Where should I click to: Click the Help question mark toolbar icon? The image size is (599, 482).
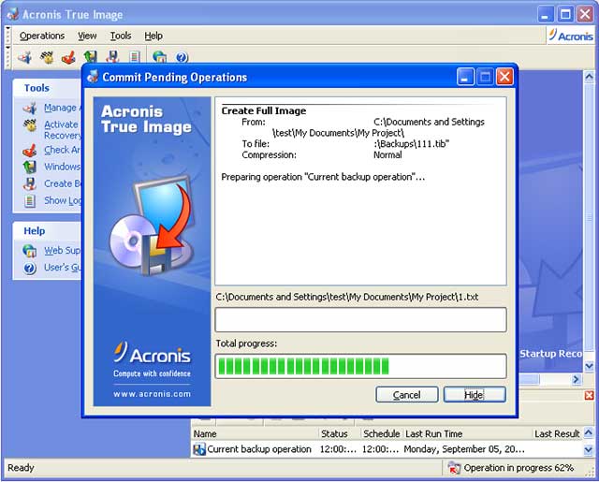pyautogui.click(x=182, y=57)
